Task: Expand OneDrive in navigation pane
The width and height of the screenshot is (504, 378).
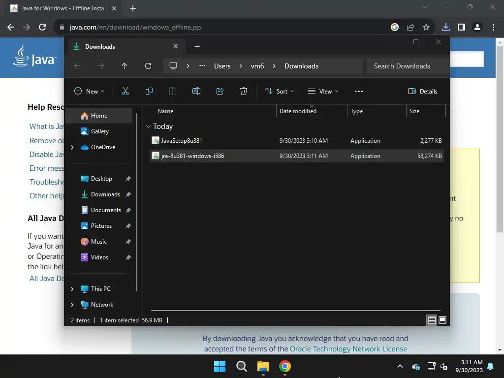Action: [72, 147]
